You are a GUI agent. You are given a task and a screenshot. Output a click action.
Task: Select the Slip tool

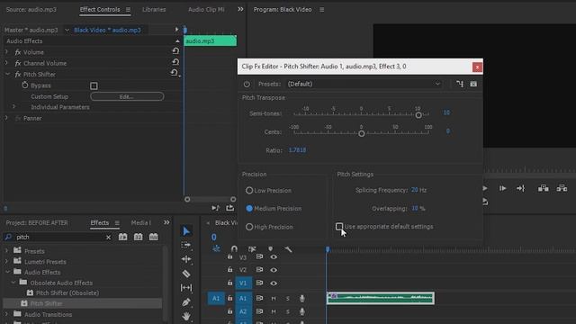click(186, 288)
